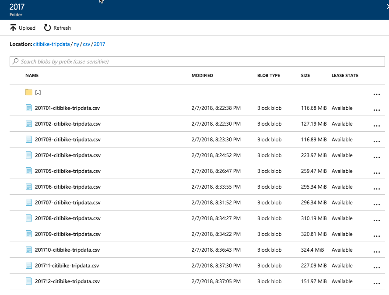The width and height of the screenshot is (389, 295).
Task: Select 201709-citibike-tripdata.csv file name
Action: [x=68, y=234]
